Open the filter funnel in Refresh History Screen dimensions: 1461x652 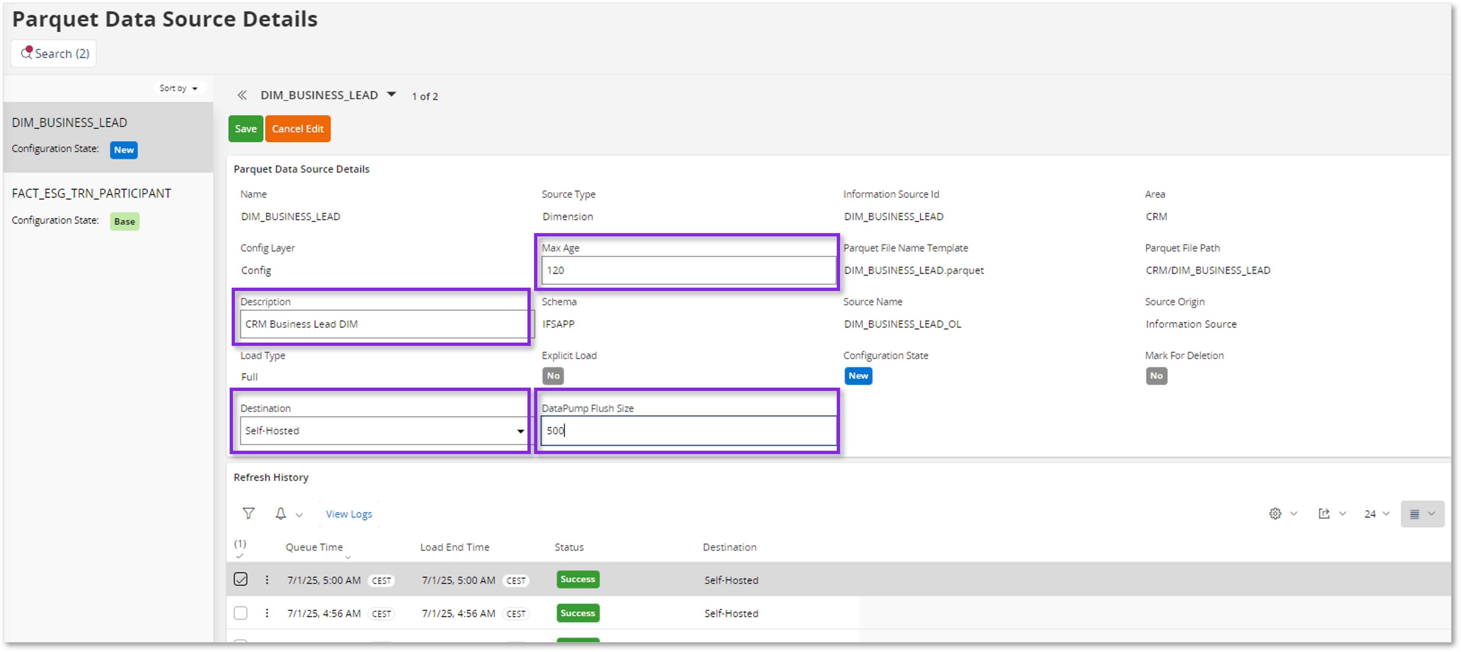point(248,514)
